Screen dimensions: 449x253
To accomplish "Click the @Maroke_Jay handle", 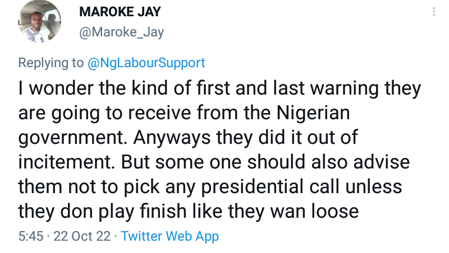I will tap(122, 32).
